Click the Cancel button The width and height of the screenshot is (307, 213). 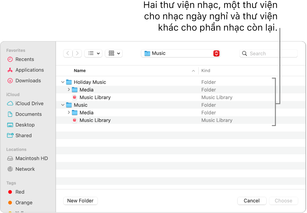click(252, 201)
